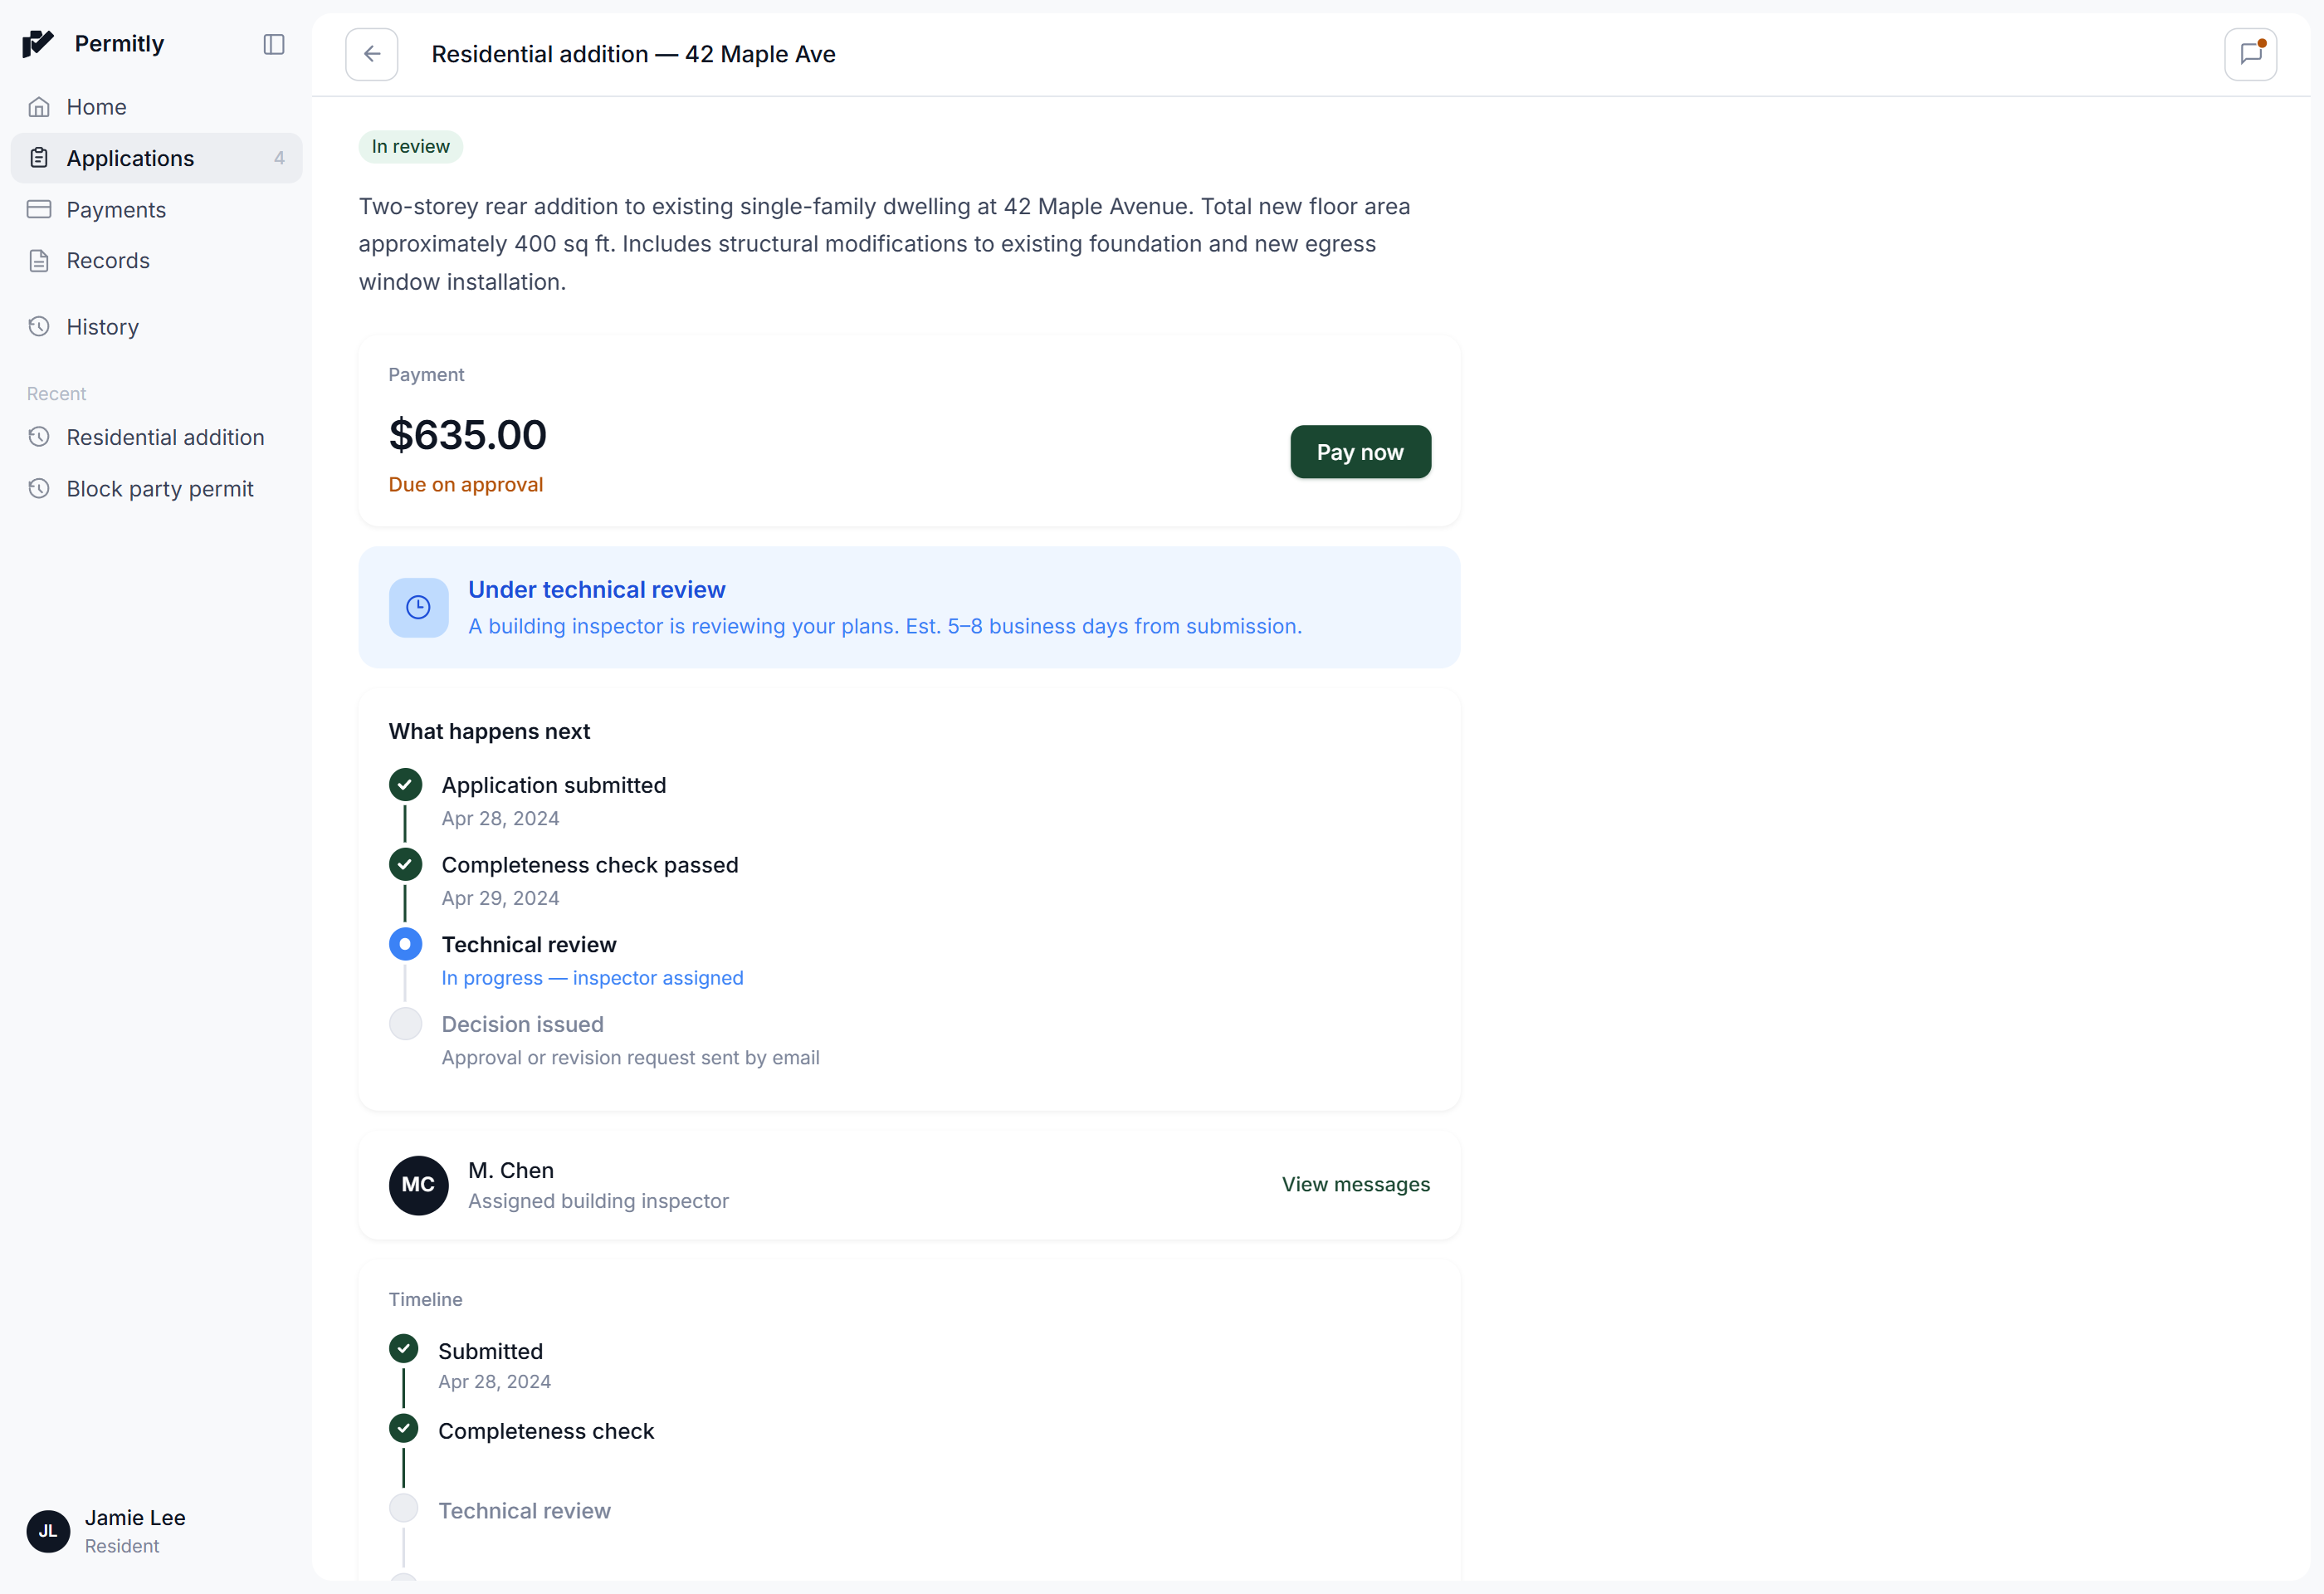Click the History clock icon

(39, 327)
